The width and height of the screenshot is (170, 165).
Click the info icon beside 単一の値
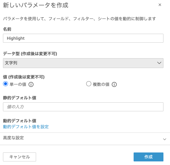click(x=31, y=84)
